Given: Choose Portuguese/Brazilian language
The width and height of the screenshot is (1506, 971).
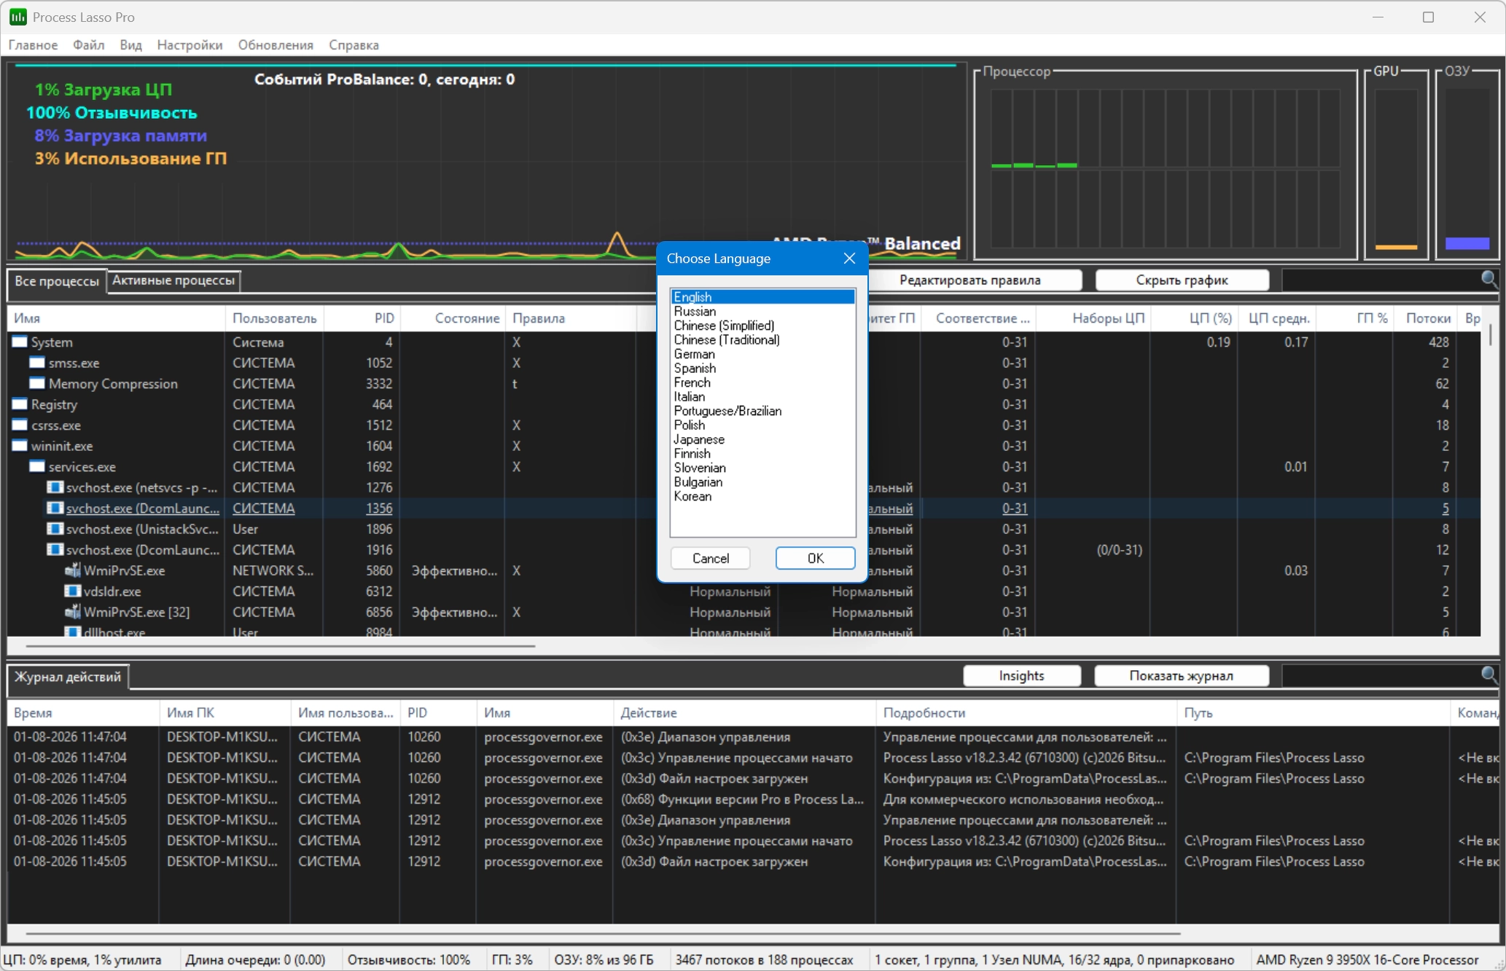Looking at the screenshot, I should [x=762, y=411].
